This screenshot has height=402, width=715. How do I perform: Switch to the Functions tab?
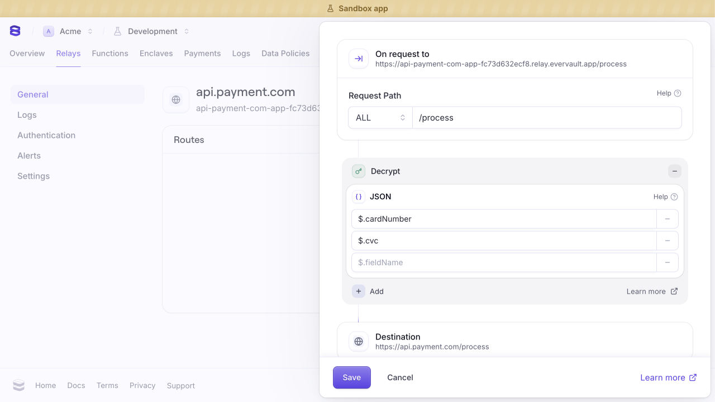coord(110,54)
